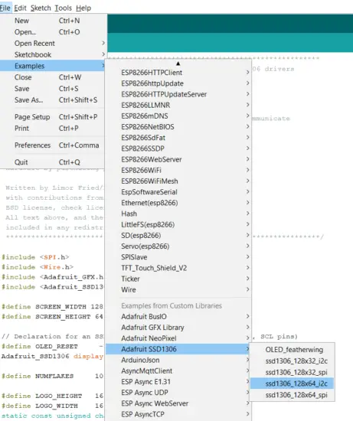Expand ESP8266mDNS examples
The width and height of the screenshot is (353, 421).
pos(178,116)
